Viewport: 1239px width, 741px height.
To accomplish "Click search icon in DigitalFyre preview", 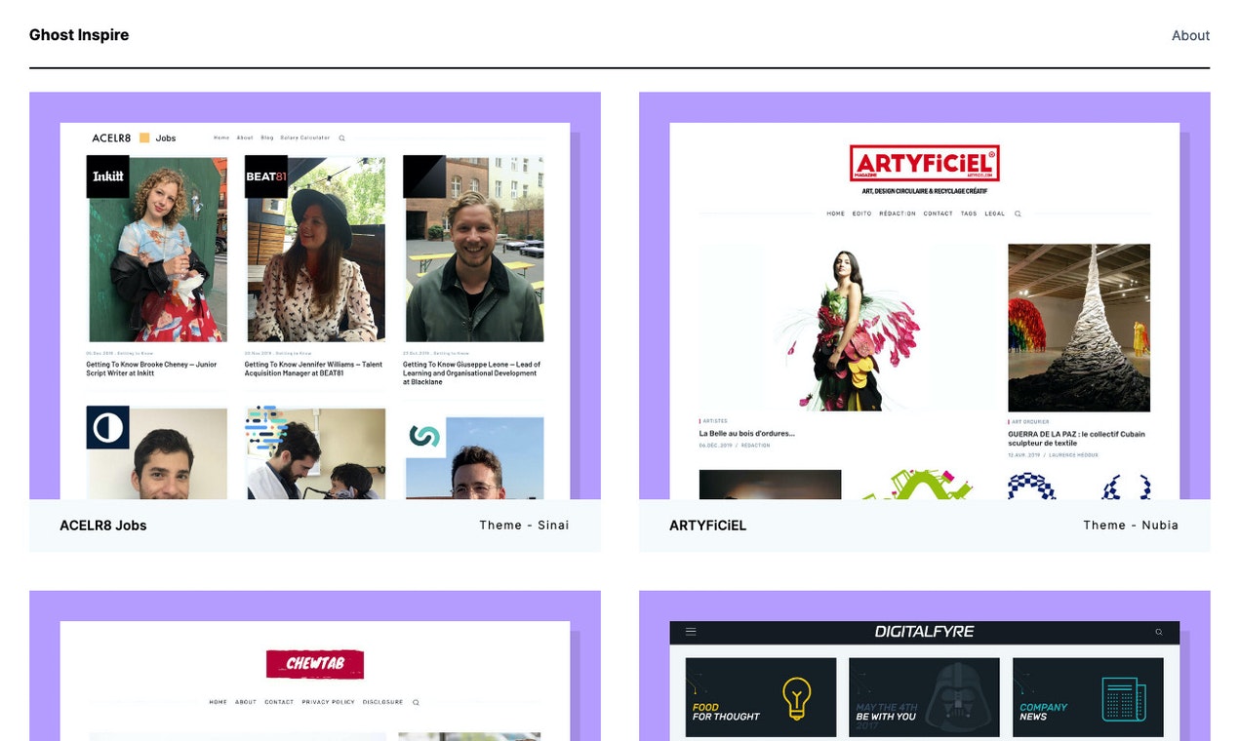I will pos(1159,632).
